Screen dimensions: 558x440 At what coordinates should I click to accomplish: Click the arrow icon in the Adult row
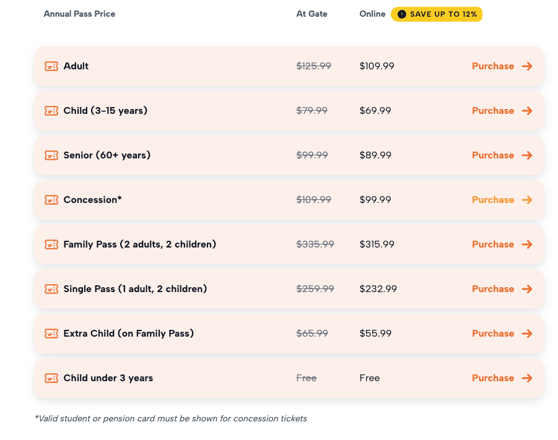click(x=527, y=66)
